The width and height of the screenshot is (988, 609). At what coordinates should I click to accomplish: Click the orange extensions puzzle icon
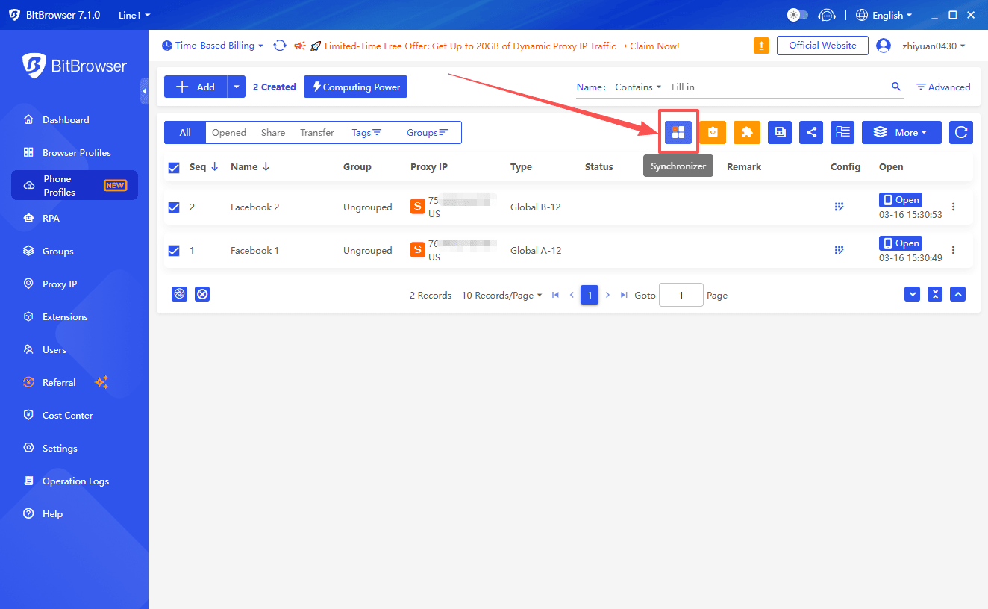(x=746, y=132)
